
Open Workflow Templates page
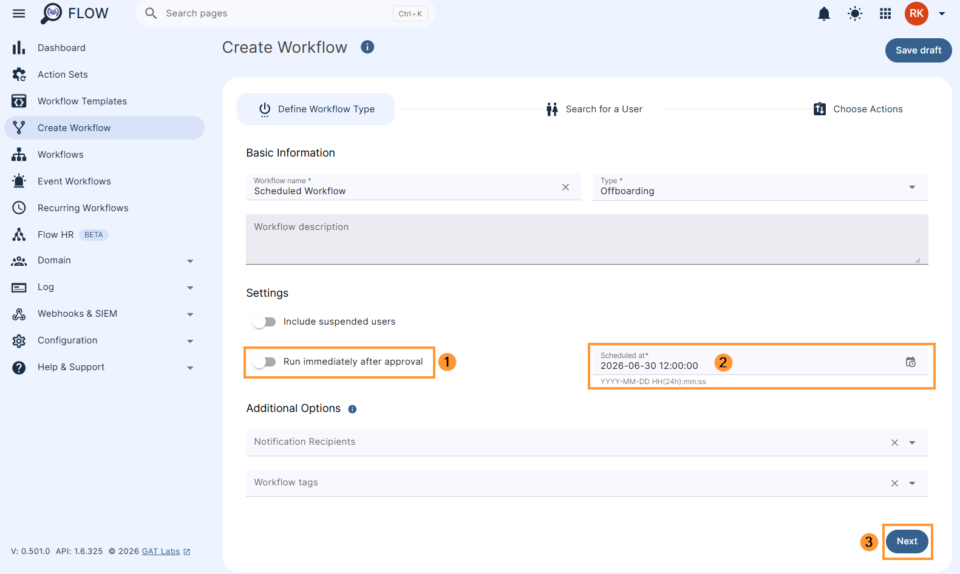pos(104,101)
